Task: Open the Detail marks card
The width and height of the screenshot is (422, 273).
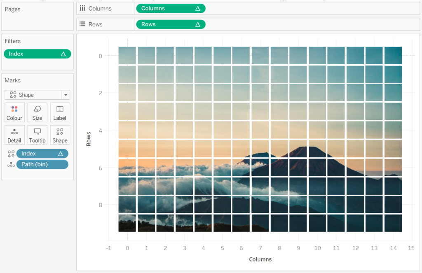Action: [14, 135]
